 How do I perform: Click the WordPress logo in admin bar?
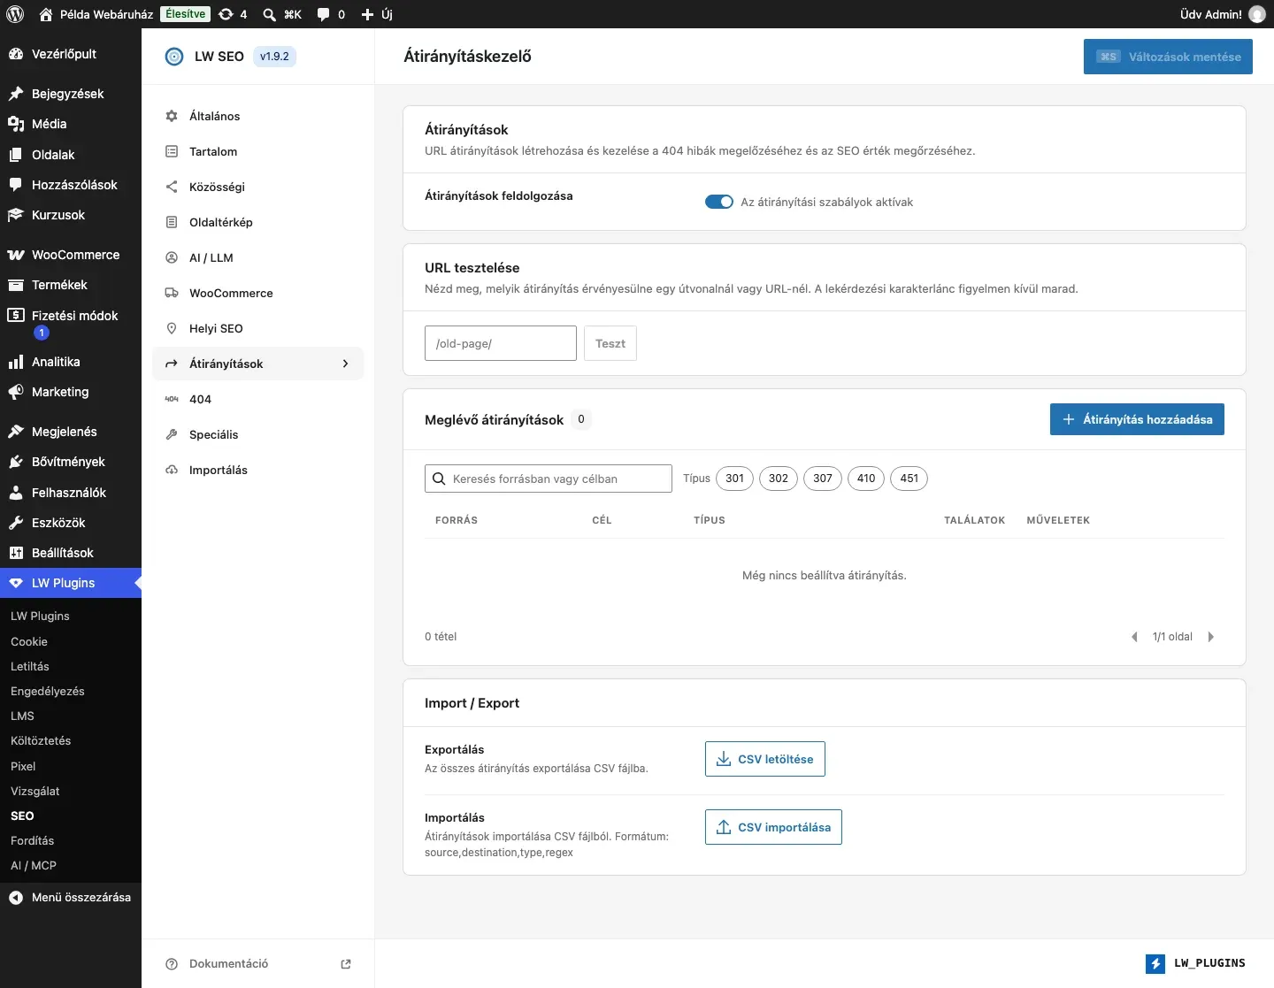point(15,14)
